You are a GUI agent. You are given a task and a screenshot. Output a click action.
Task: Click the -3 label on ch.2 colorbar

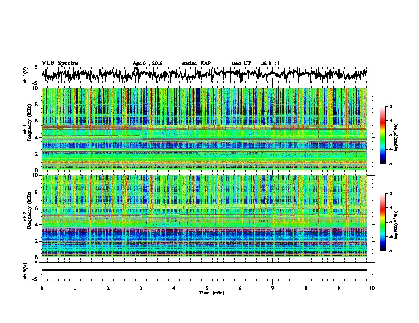pos(390,194)
